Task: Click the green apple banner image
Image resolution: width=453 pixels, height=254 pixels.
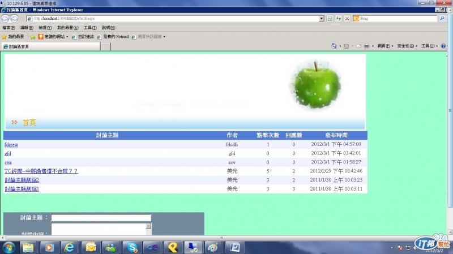Action: coord(315,84)
